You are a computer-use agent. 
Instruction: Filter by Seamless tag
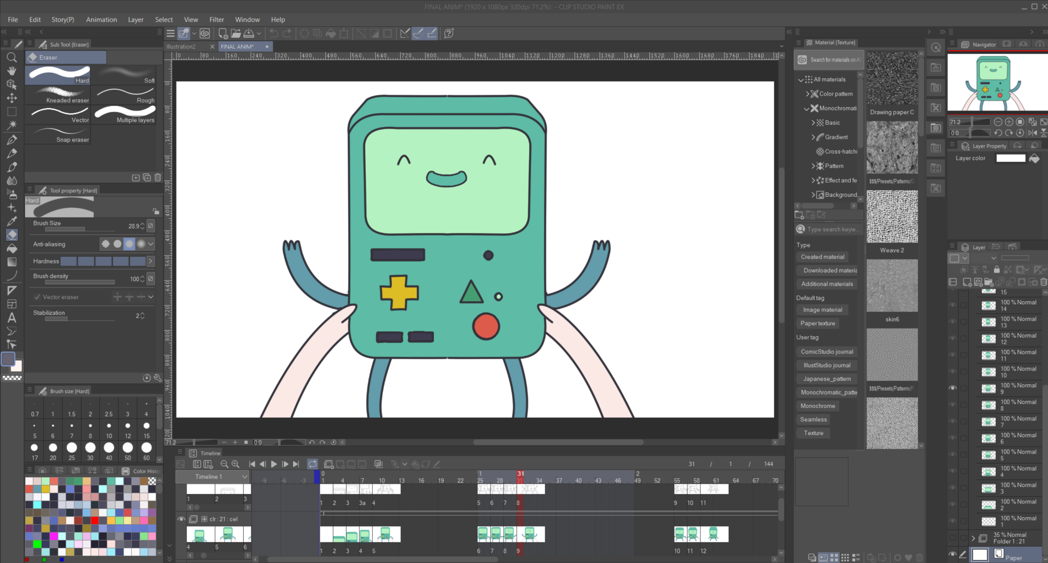(813, 420)
